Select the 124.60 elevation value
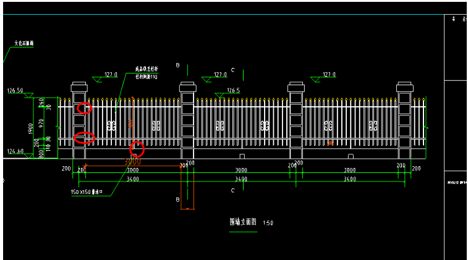 pos(15,151)
